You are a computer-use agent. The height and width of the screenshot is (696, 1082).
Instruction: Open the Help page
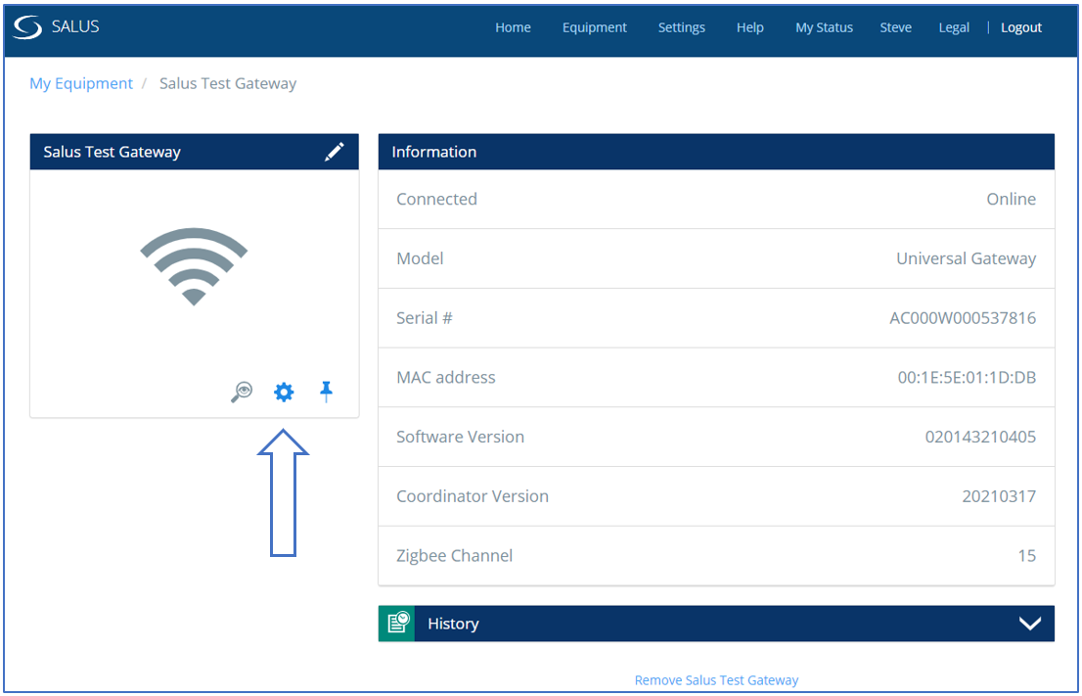[x=750, y=27]
